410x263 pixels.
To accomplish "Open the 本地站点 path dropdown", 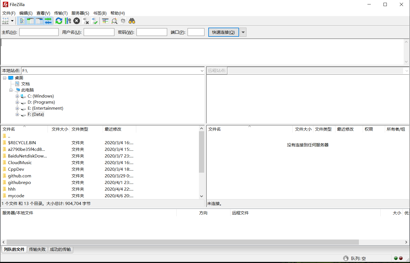I will (x=202, y=71).
